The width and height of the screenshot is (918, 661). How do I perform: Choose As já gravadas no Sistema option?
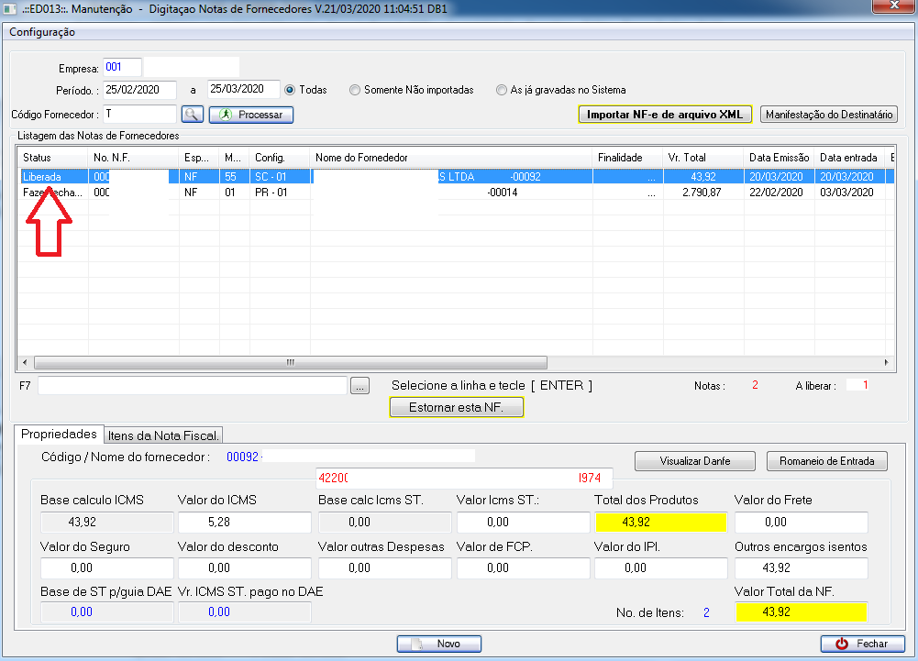click(x=501, y=90)
